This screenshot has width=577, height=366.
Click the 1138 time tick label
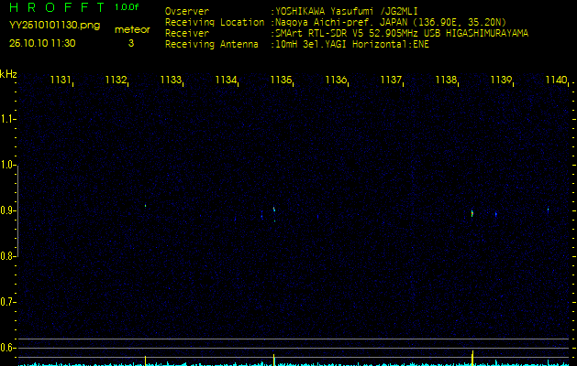pos(446,80)
